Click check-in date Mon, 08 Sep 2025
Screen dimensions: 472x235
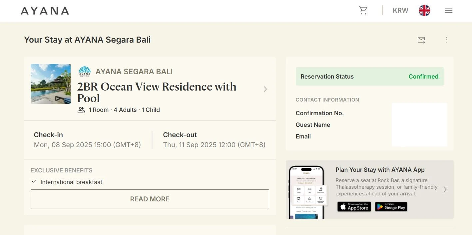coord(87,145)
